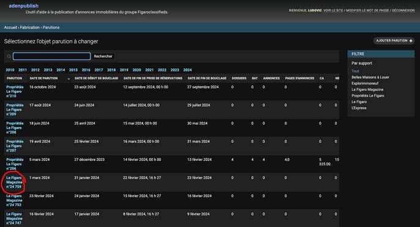The image size is (420, 227).
Task: Filter by year 2011
Action: click(23, 70)
